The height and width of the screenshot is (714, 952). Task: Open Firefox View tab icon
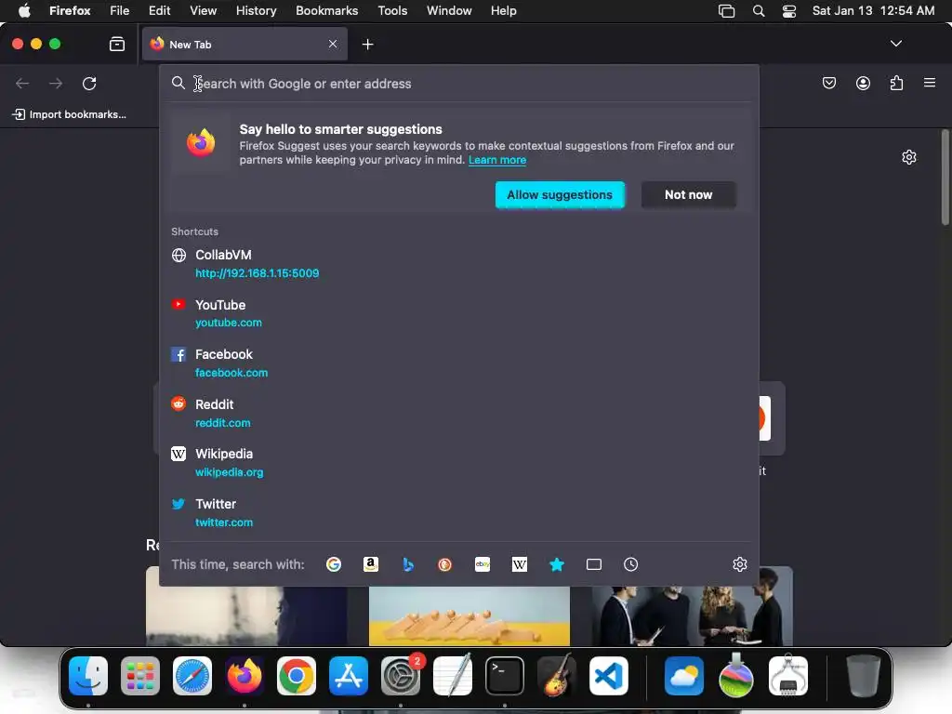(x=117, y=44)
